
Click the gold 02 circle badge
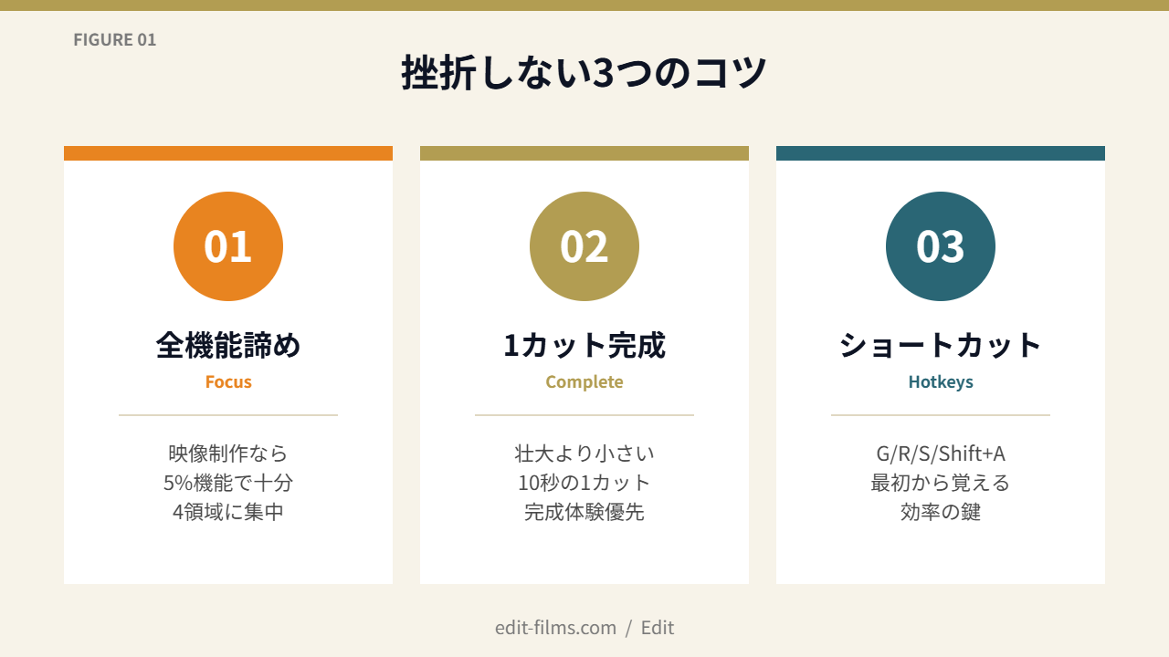click(584, 246)
